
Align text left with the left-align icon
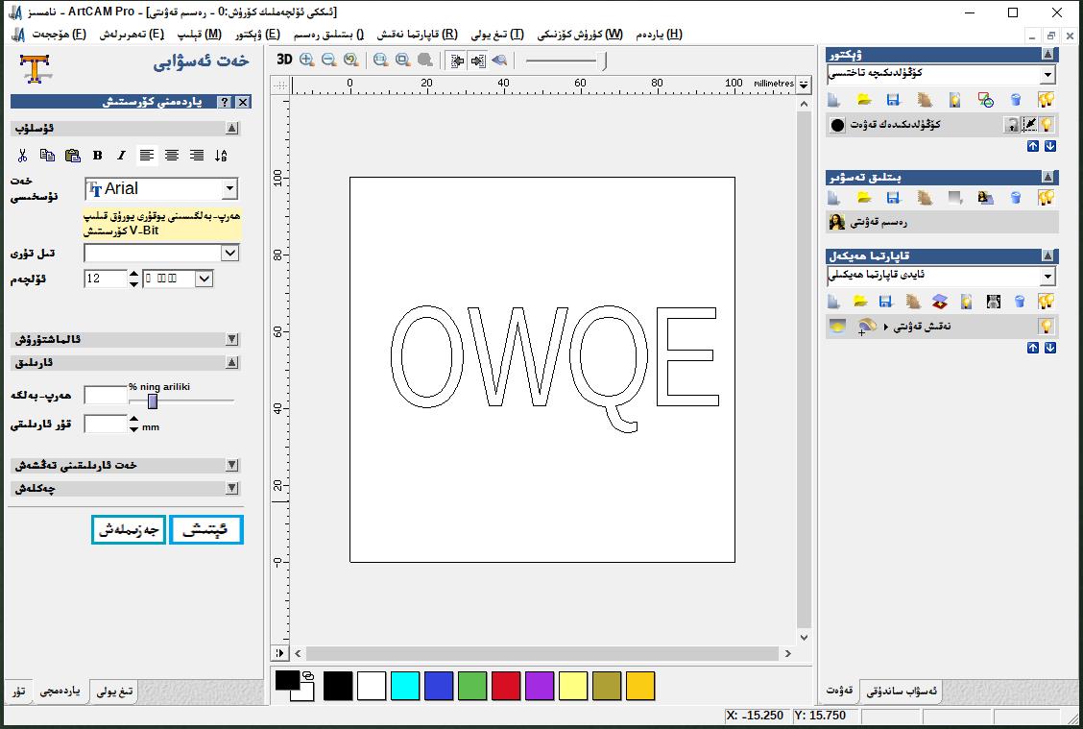147,156
